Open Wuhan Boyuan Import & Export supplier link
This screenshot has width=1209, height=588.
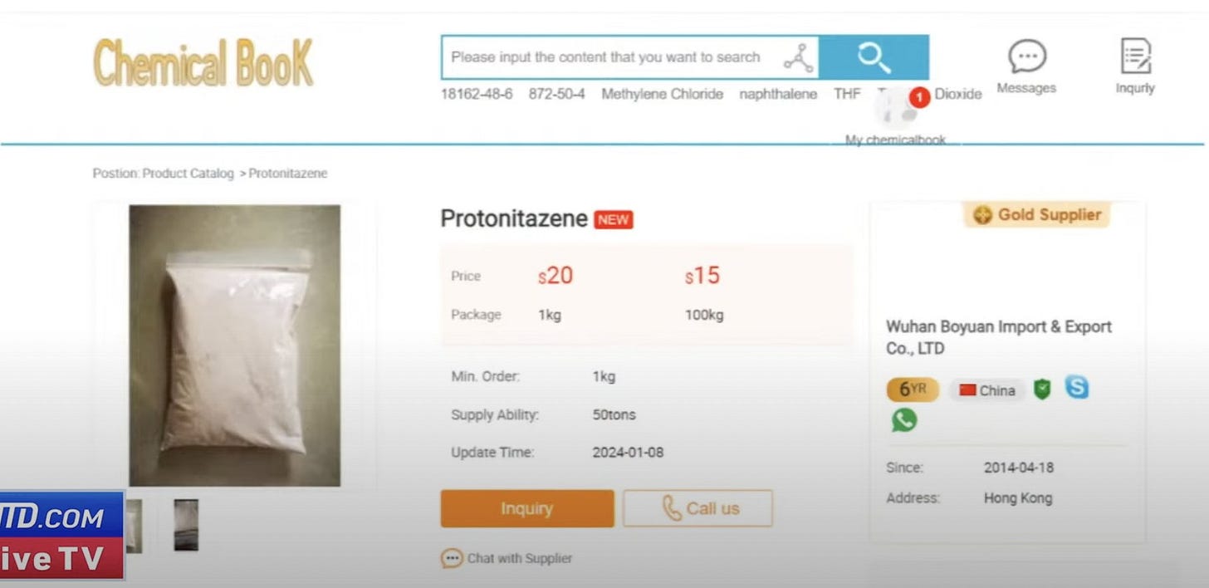click(999, 337)
